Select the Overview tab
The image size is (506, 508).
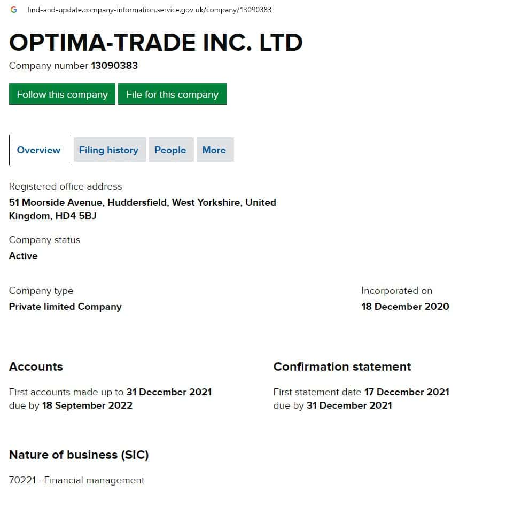[38, 150]
